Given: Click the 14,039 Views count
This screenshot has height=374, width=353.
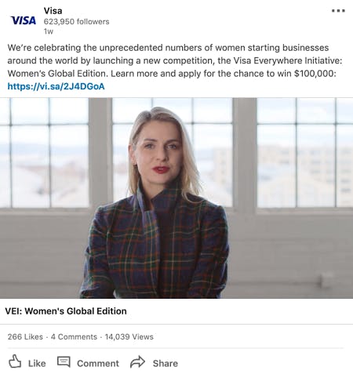Looking at the screenshot, I should 129,336.
